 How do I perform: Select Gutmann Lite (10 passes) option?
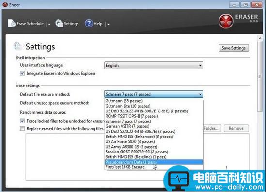point(154,106)
